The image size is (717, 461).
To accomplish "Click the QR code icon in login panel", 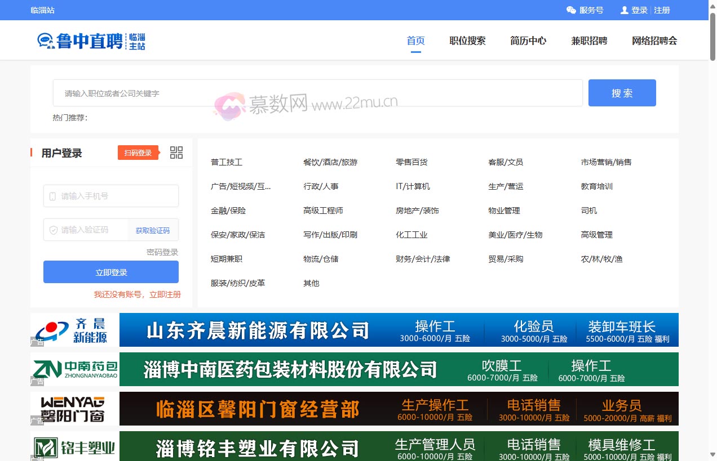I will (176, 152).
